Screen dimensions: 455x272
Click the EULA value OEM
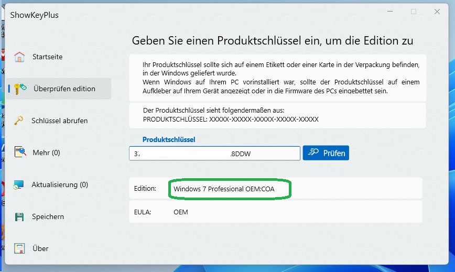click(181, 212)
